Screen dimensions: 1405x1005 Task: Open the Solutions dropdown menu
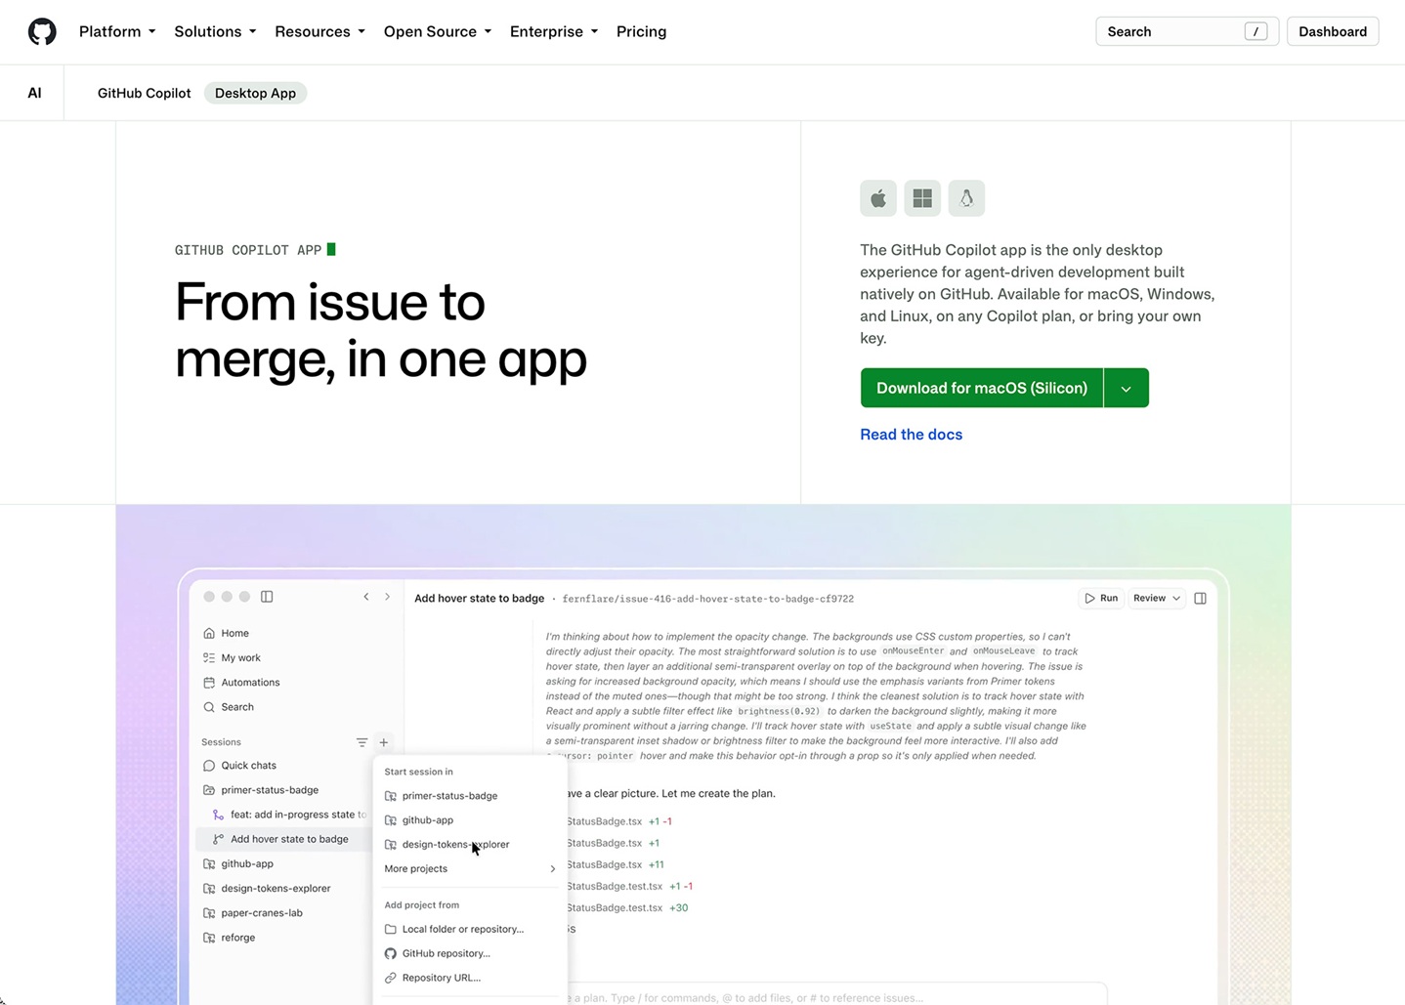[215, 31]
